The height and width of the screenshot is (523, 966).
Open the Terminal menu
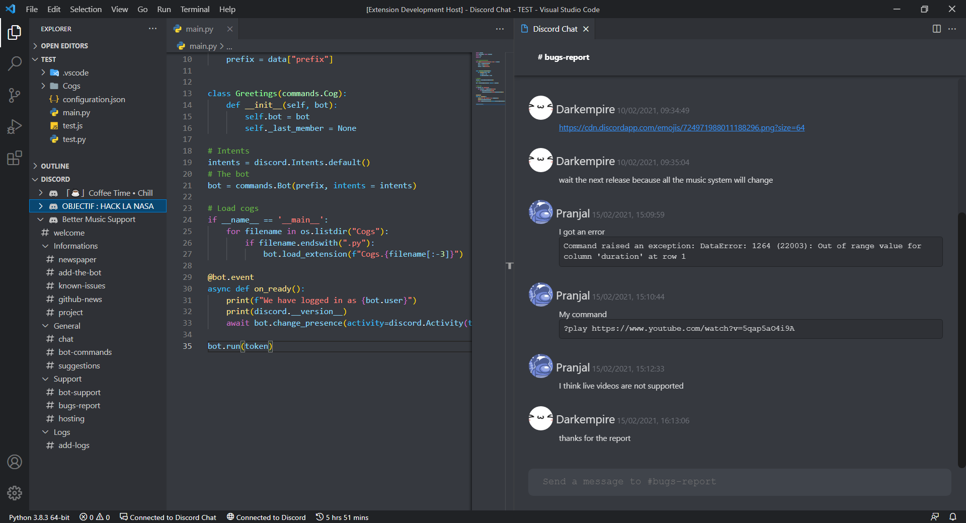click(195, 9)
